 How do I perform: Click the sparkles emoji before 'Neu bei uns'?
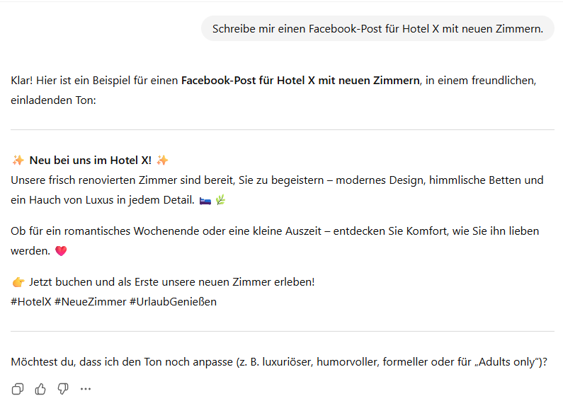(18, 161)
